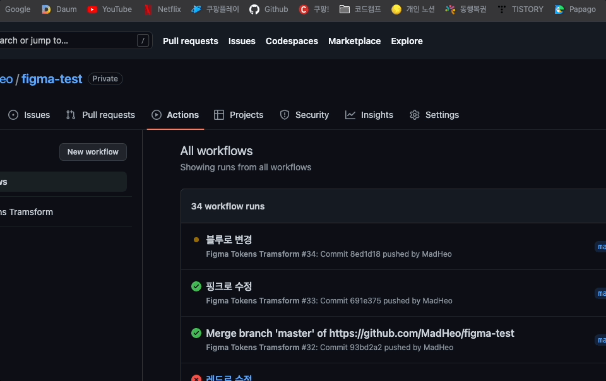Open Issues in top navigation
Image resolution: width=606 pixels, height=381 pixels.
coord(242,41)
